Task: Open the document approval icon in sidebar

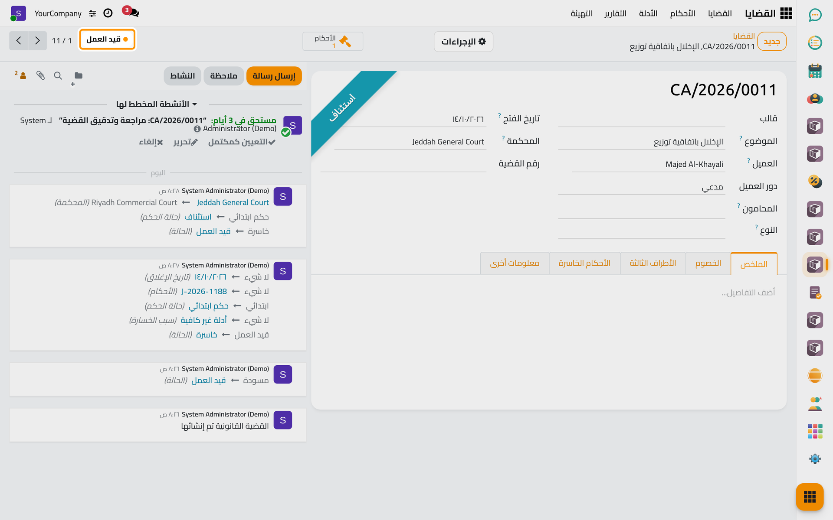Action: point(815,292)
